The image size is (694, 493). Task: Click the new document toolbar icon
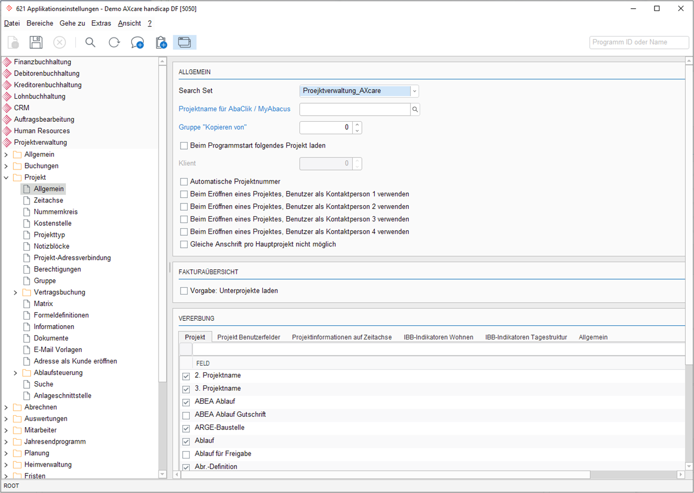(x=14, y=43)
